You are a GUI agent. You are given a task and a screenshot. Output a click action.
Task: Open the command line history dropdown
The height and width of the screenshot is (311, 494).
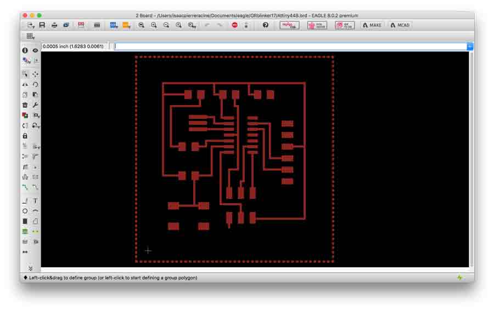click(x=470, y=47)
